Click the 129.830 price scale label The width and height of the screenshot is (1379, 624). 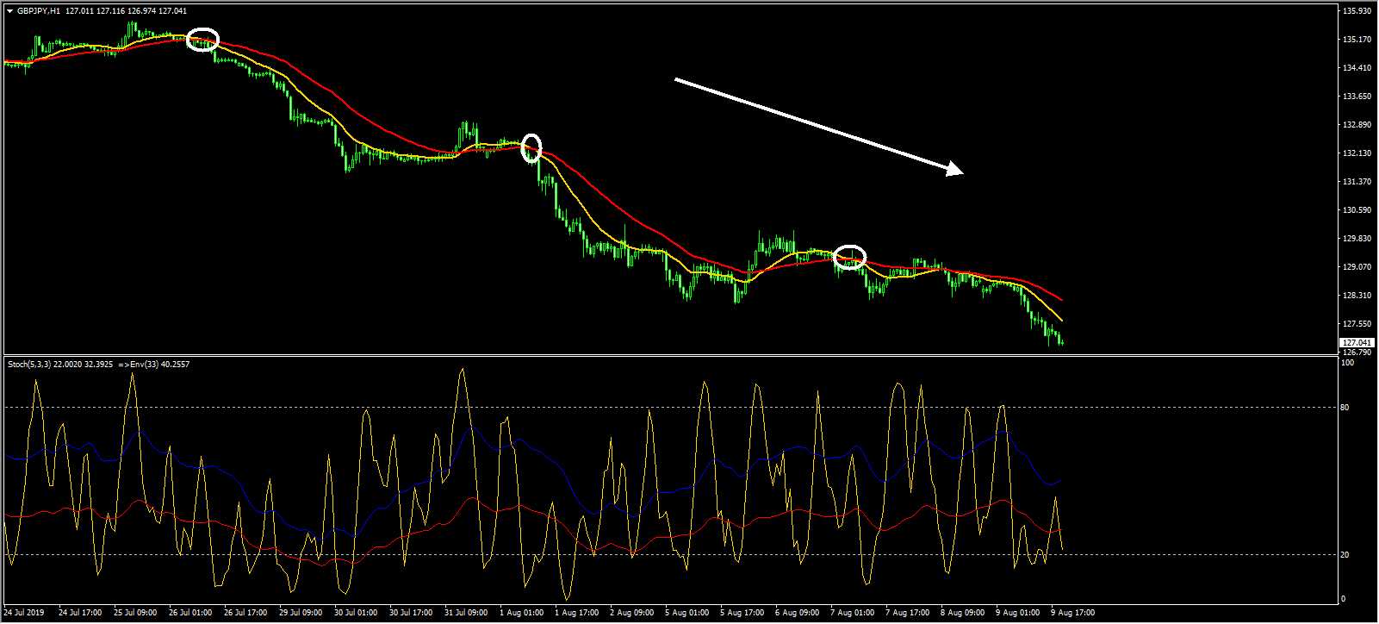point(1356,239)
